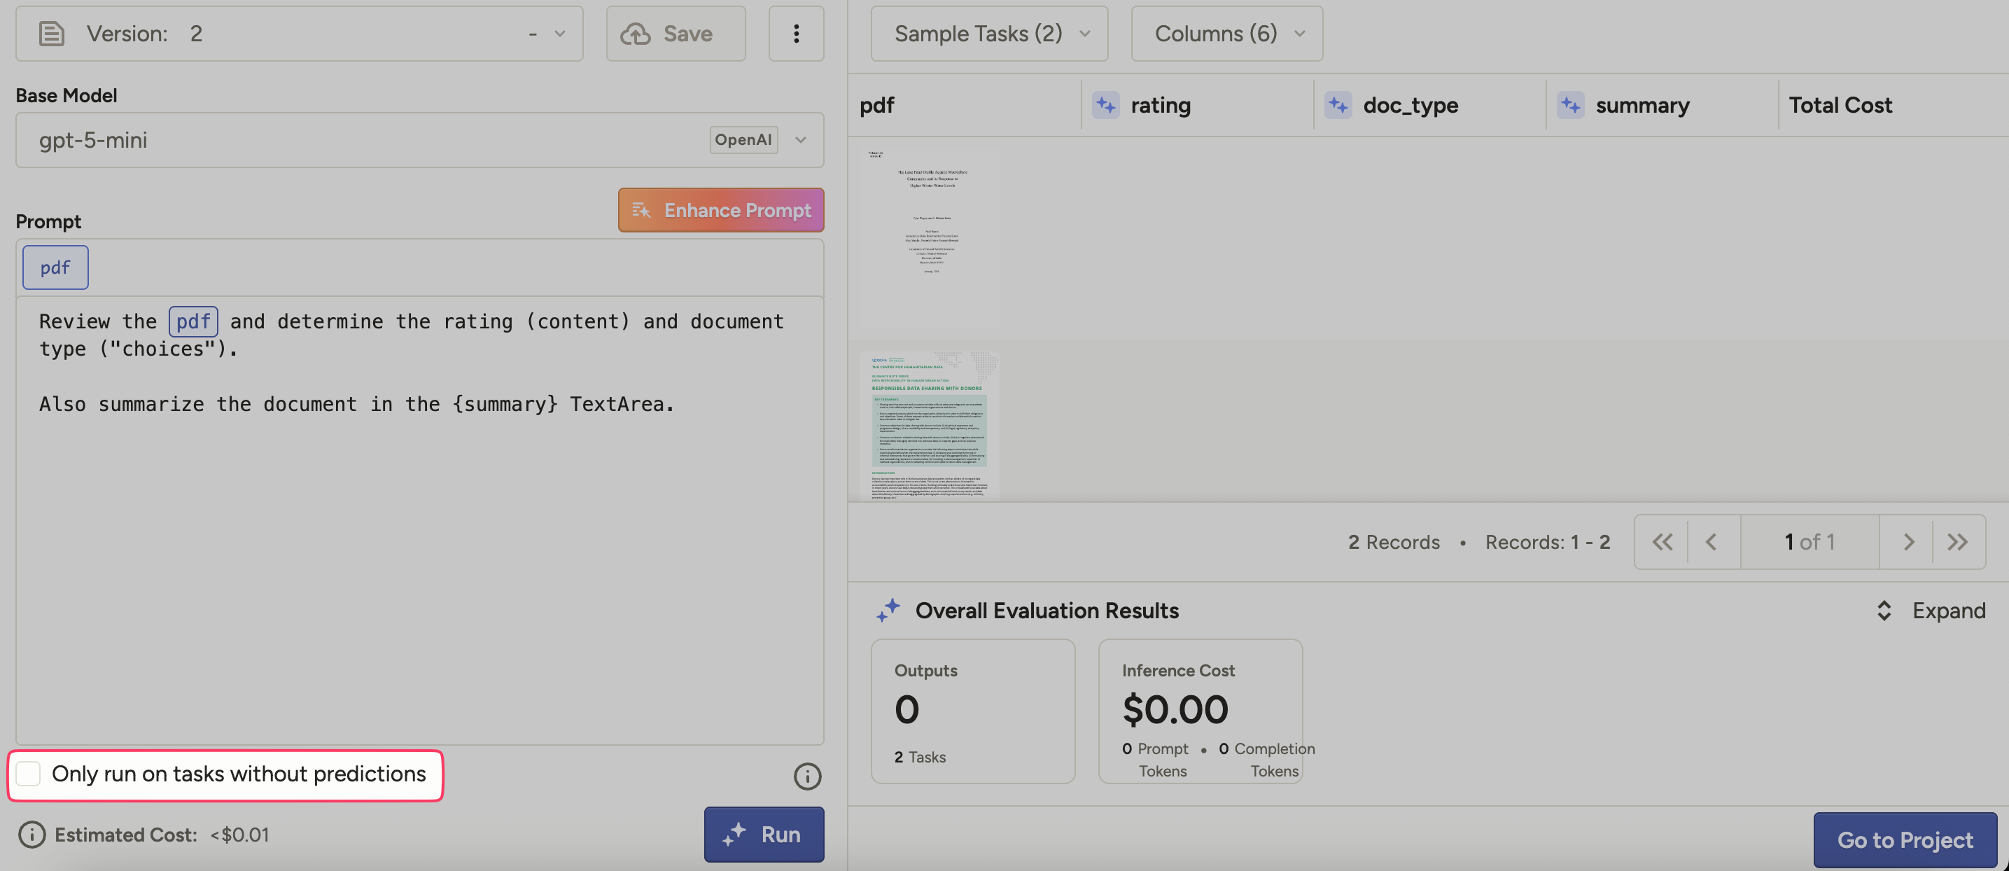Click the info icon beside the predictions checkbox
The height and width of the screenshot is (871, 2009).
pos(806,776)
